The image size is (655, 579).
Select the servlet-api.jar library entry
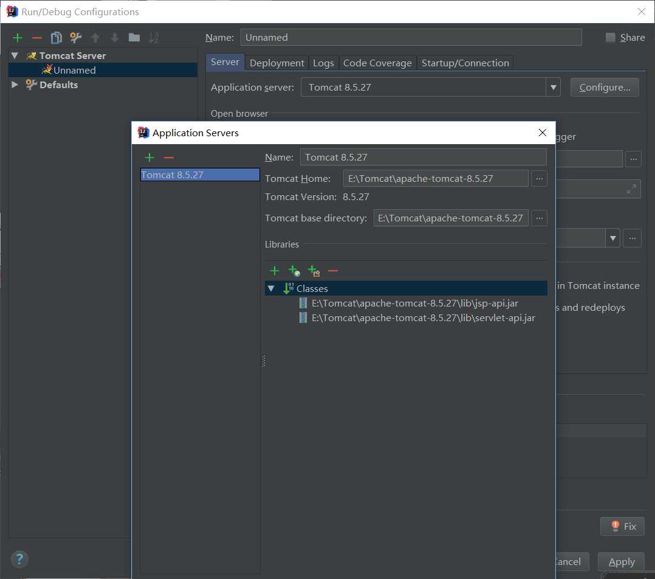pos(423,317)
